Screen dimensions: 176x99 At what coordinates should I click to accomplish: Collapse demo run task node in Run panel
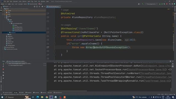[6, 64]
